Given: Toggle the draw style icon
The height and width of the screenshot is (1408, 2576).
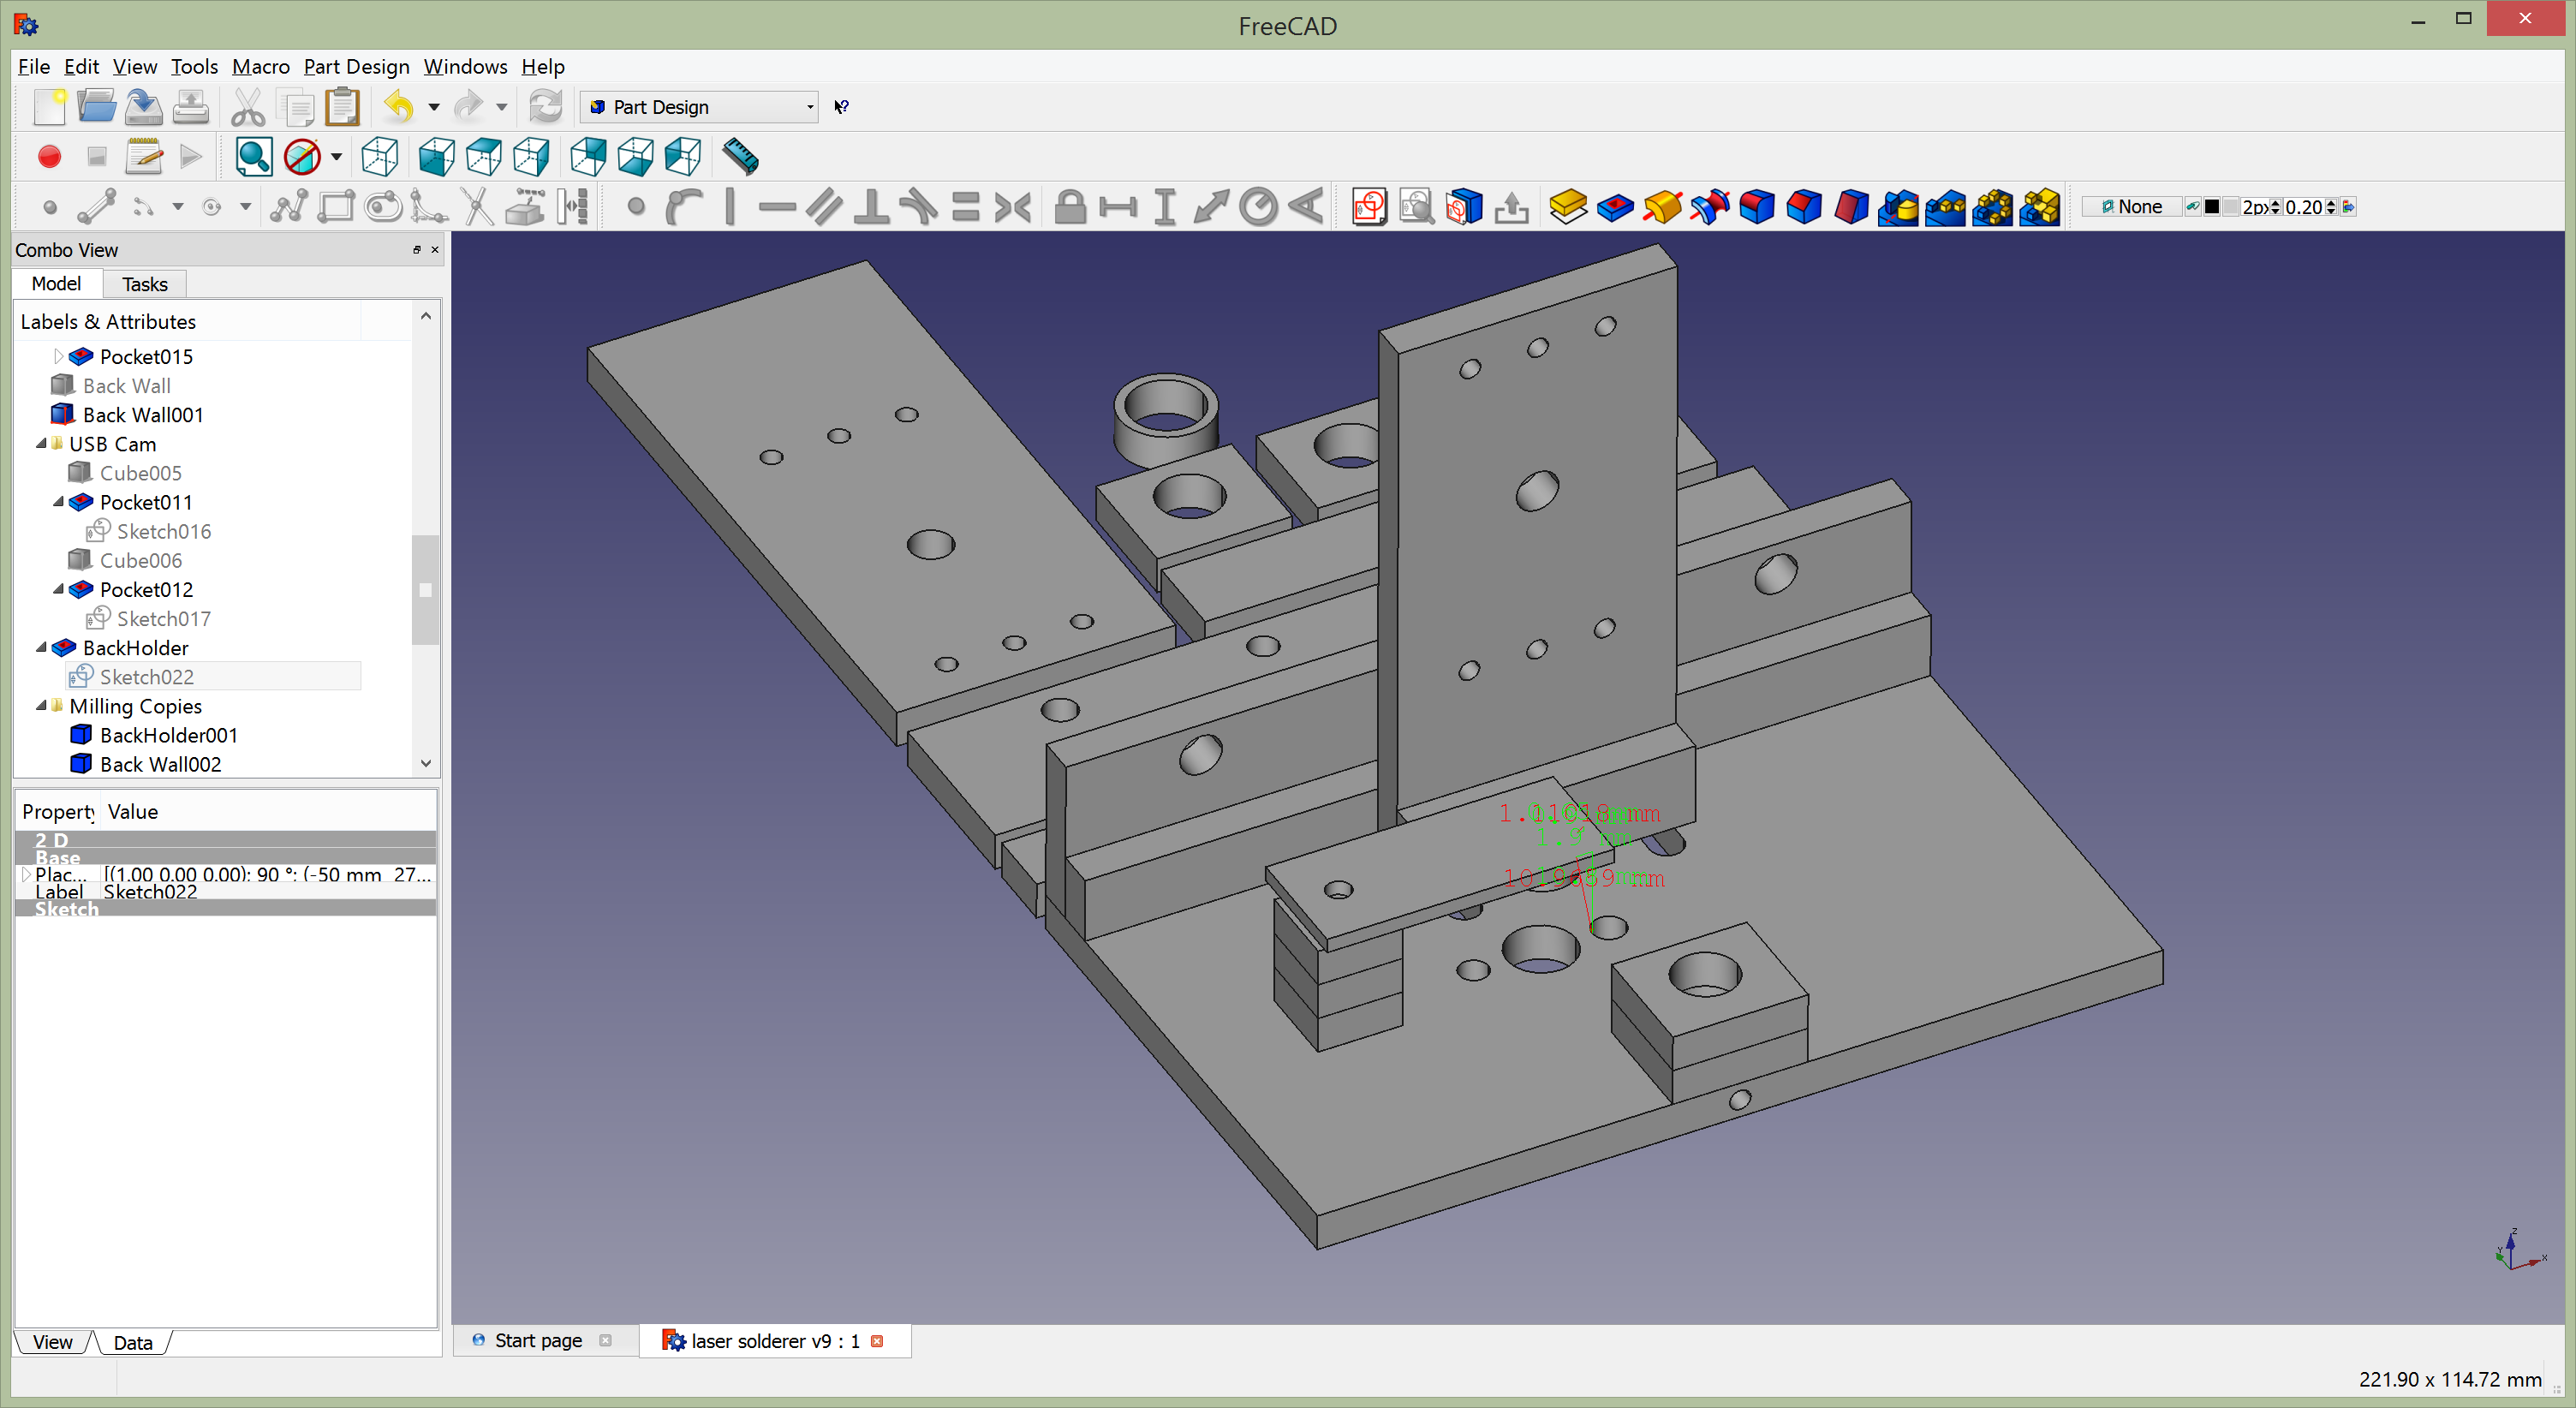Looking at the screenshot, I should coord(302,157).
